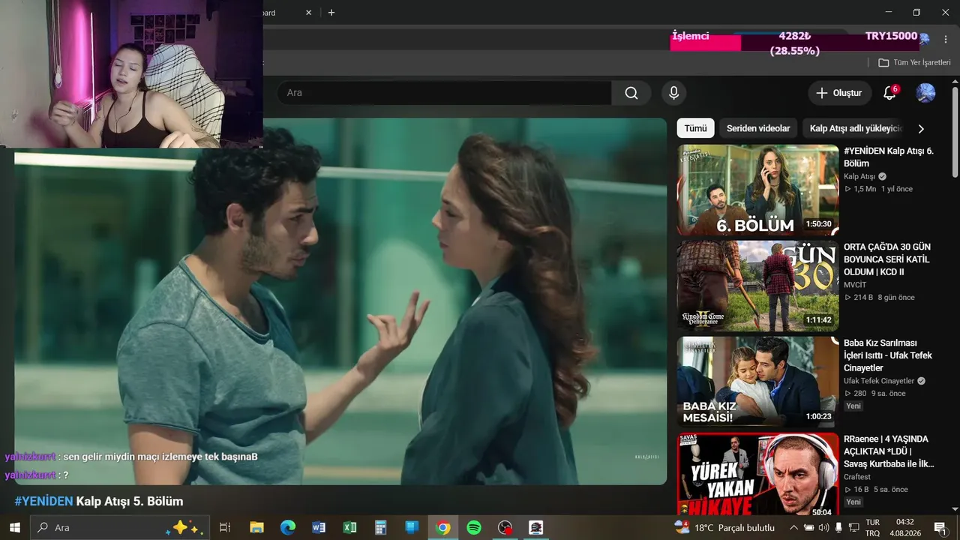The image size is (960, 540).
Task: Focus the YouTube Ara search field
Action: point(444,93)
